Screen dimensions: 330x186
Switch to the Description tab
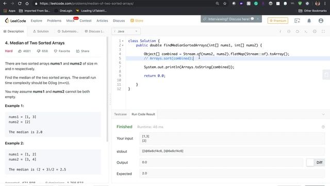[14, 31]
